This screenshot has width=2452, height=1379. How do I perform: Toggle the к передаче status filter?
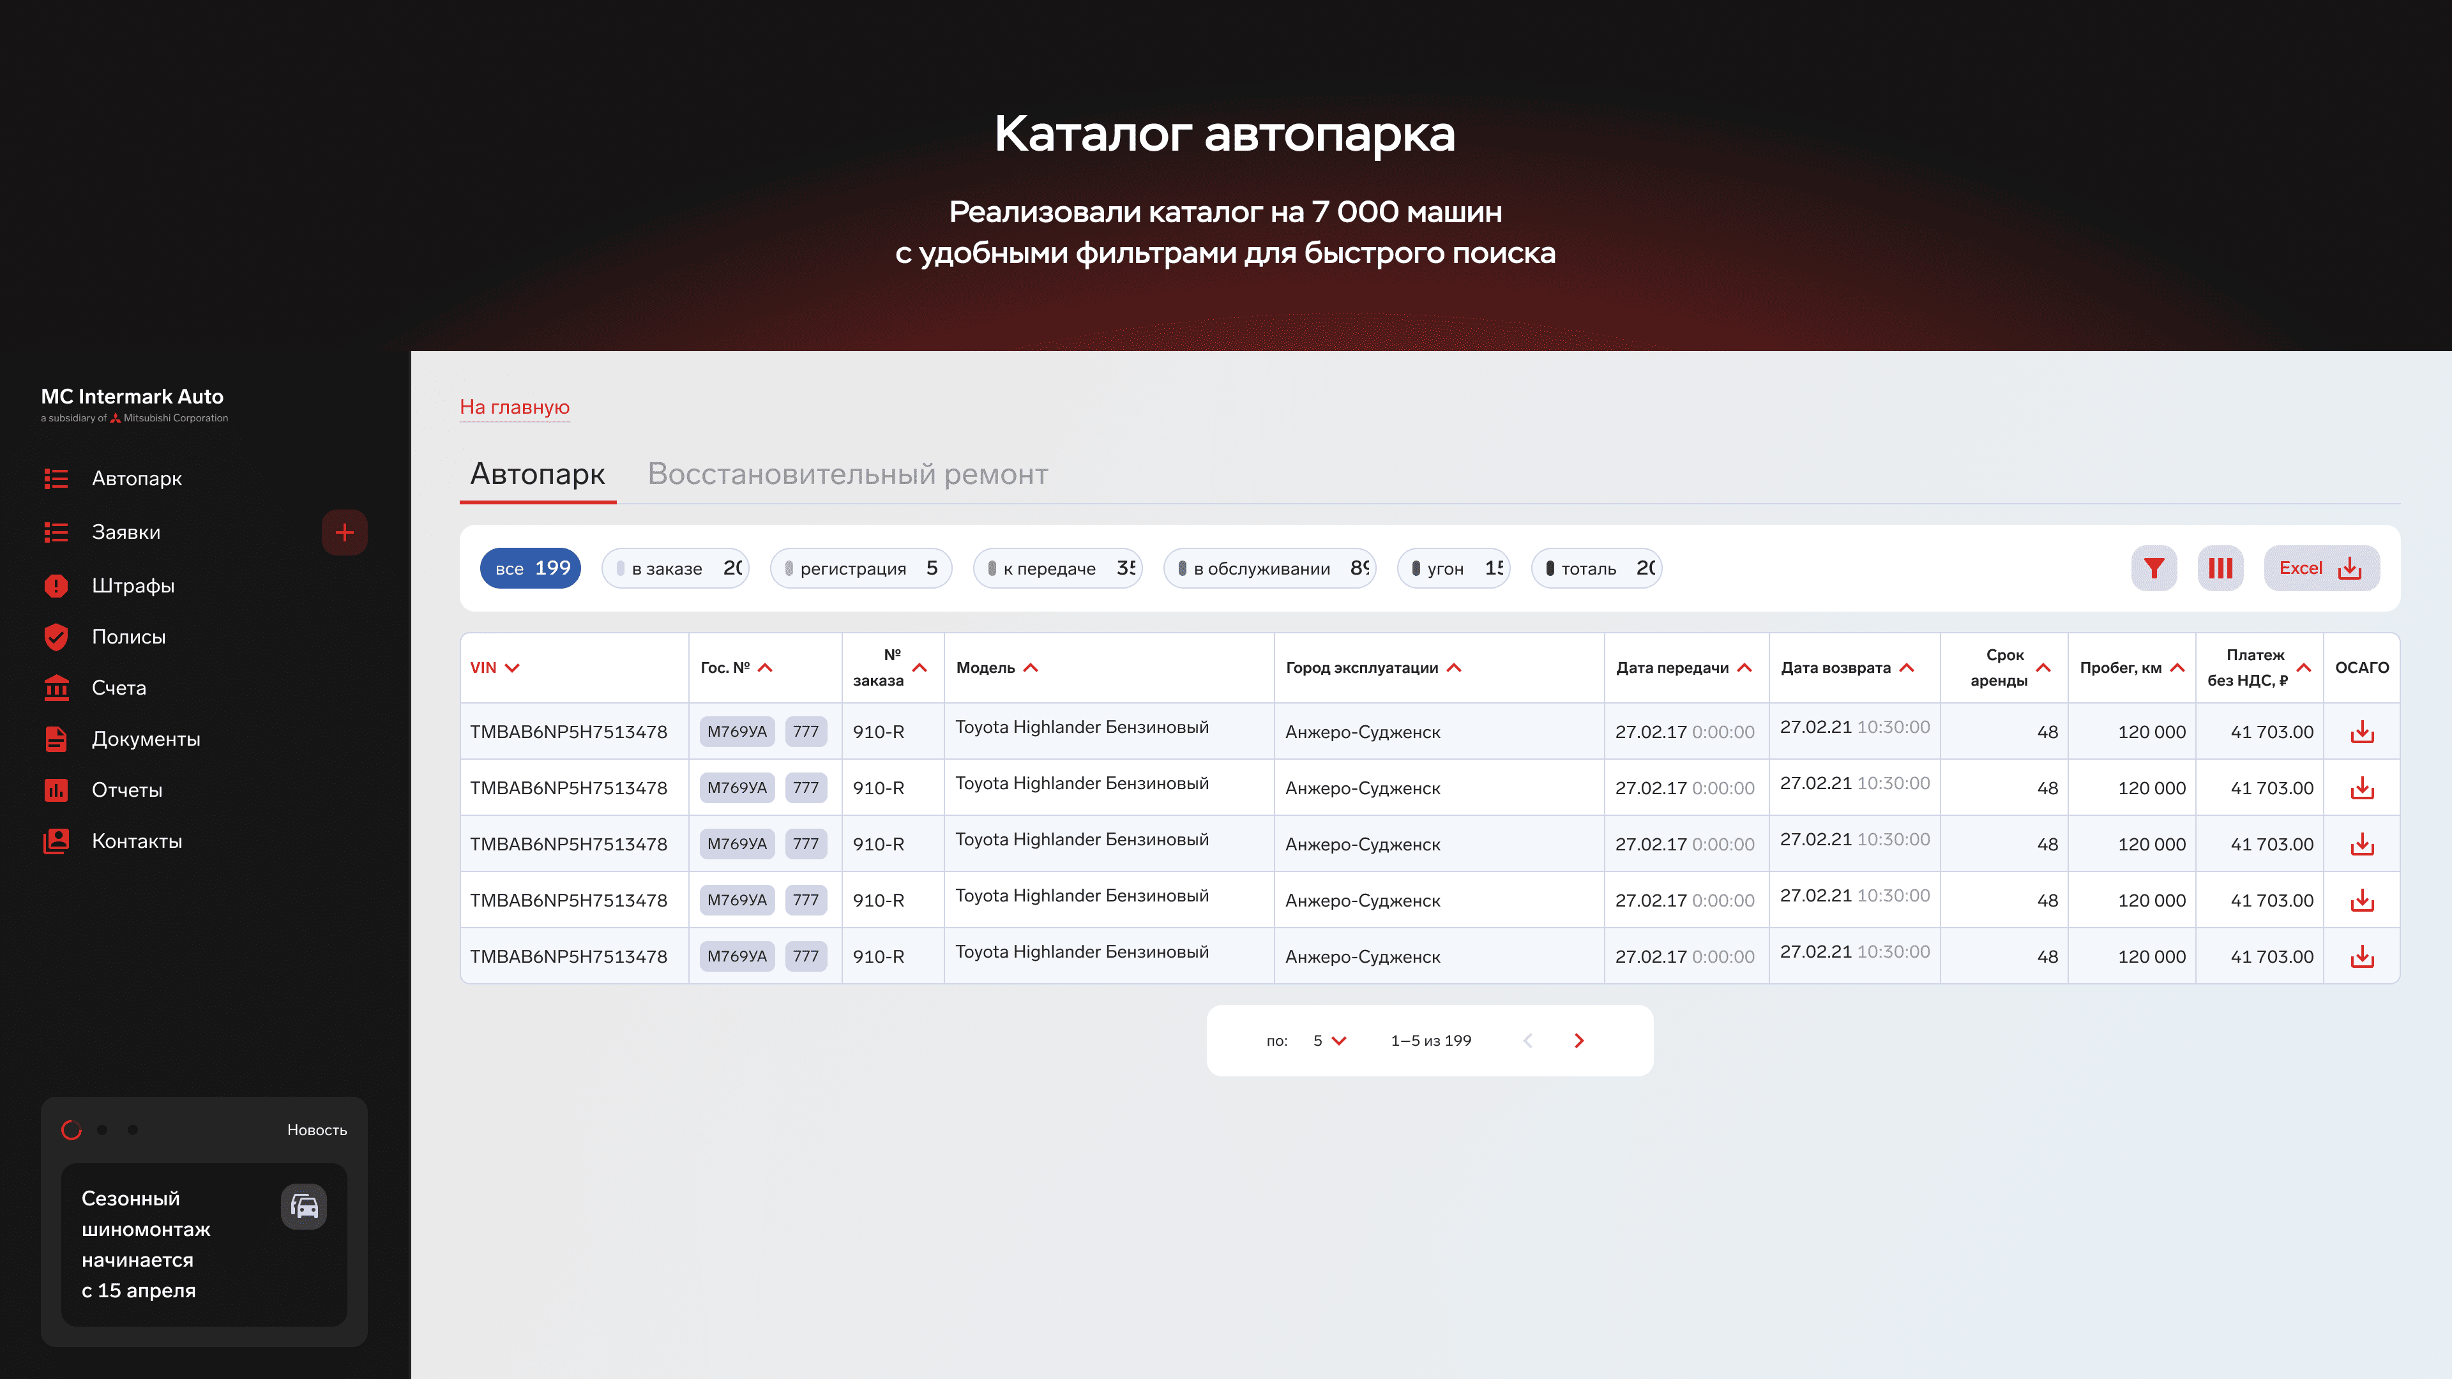point(1059,568)
